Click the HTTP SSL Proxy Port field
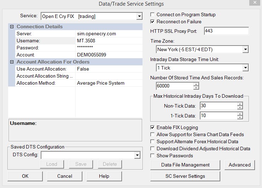The height and width of the screenshot is (188, 262). coord(226,31)
